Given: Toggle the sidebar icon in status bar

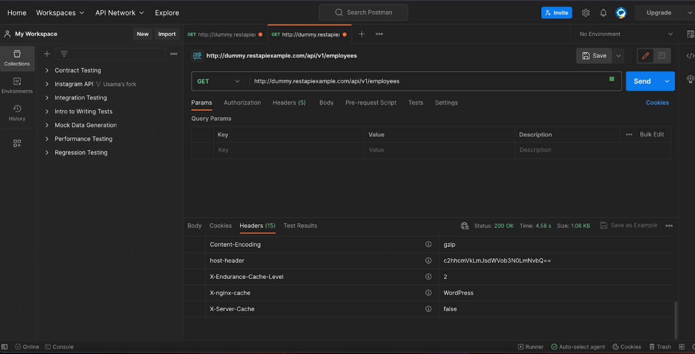Looking at the screenshot, I should (5, 347).
